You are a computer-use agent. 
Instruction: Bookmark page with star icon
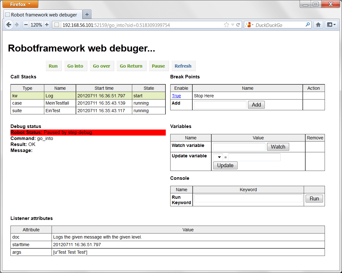(226, 25)
